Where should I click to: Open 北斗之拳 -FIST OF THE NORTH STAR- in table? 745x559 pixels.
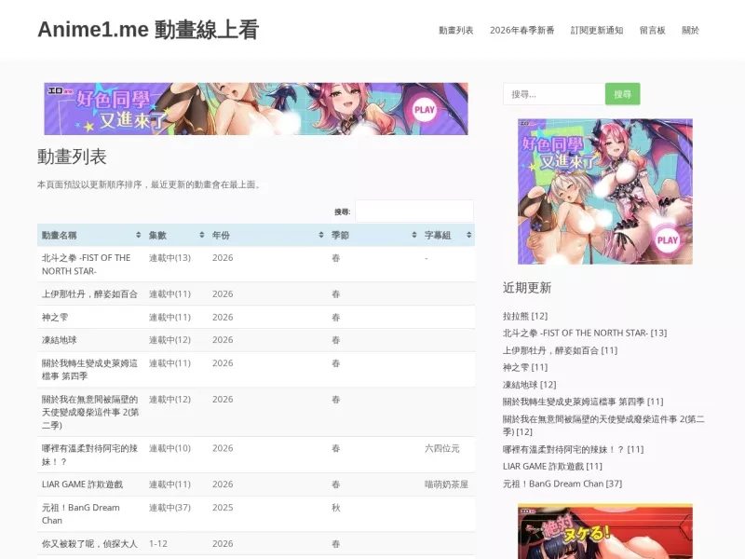[86, 265]
